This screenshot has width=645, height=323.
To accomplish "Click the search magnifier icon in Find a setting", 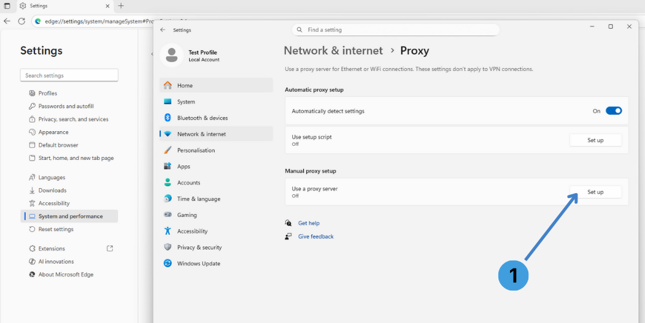I will pos(300,29).
